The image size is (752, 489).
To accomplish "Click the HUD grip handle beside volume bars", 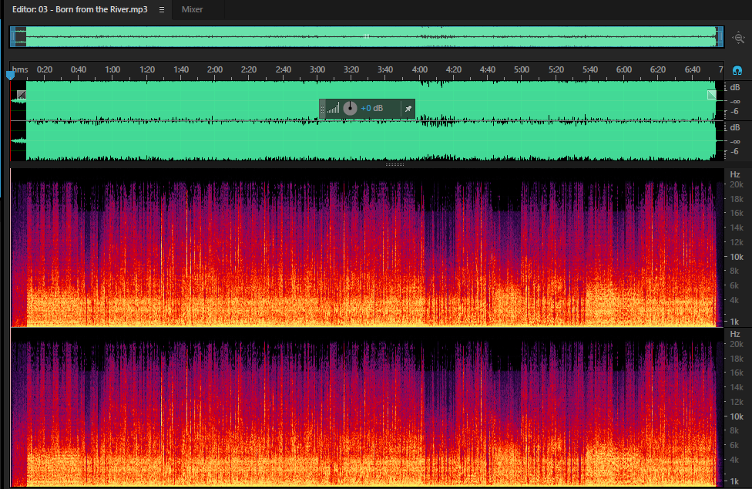I will point(322,109).
